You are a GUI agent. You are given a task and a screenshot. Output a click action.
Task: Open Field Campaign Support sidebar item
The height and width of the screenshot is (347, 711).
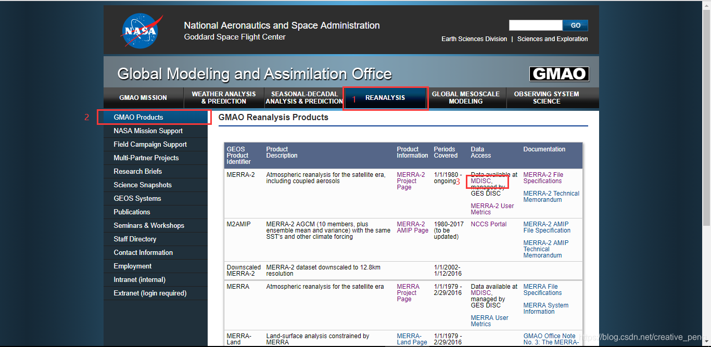[x=156, y=144]
